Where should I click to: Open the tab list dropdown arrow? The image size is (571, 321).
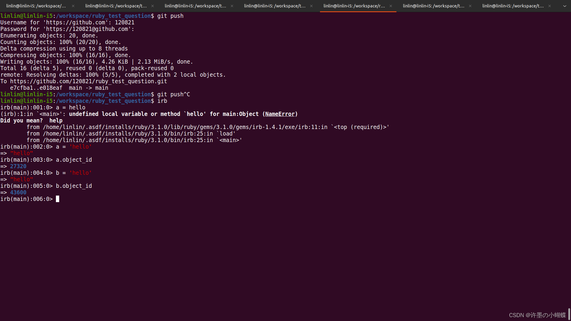pyautogui.click(x=565, y=6)
